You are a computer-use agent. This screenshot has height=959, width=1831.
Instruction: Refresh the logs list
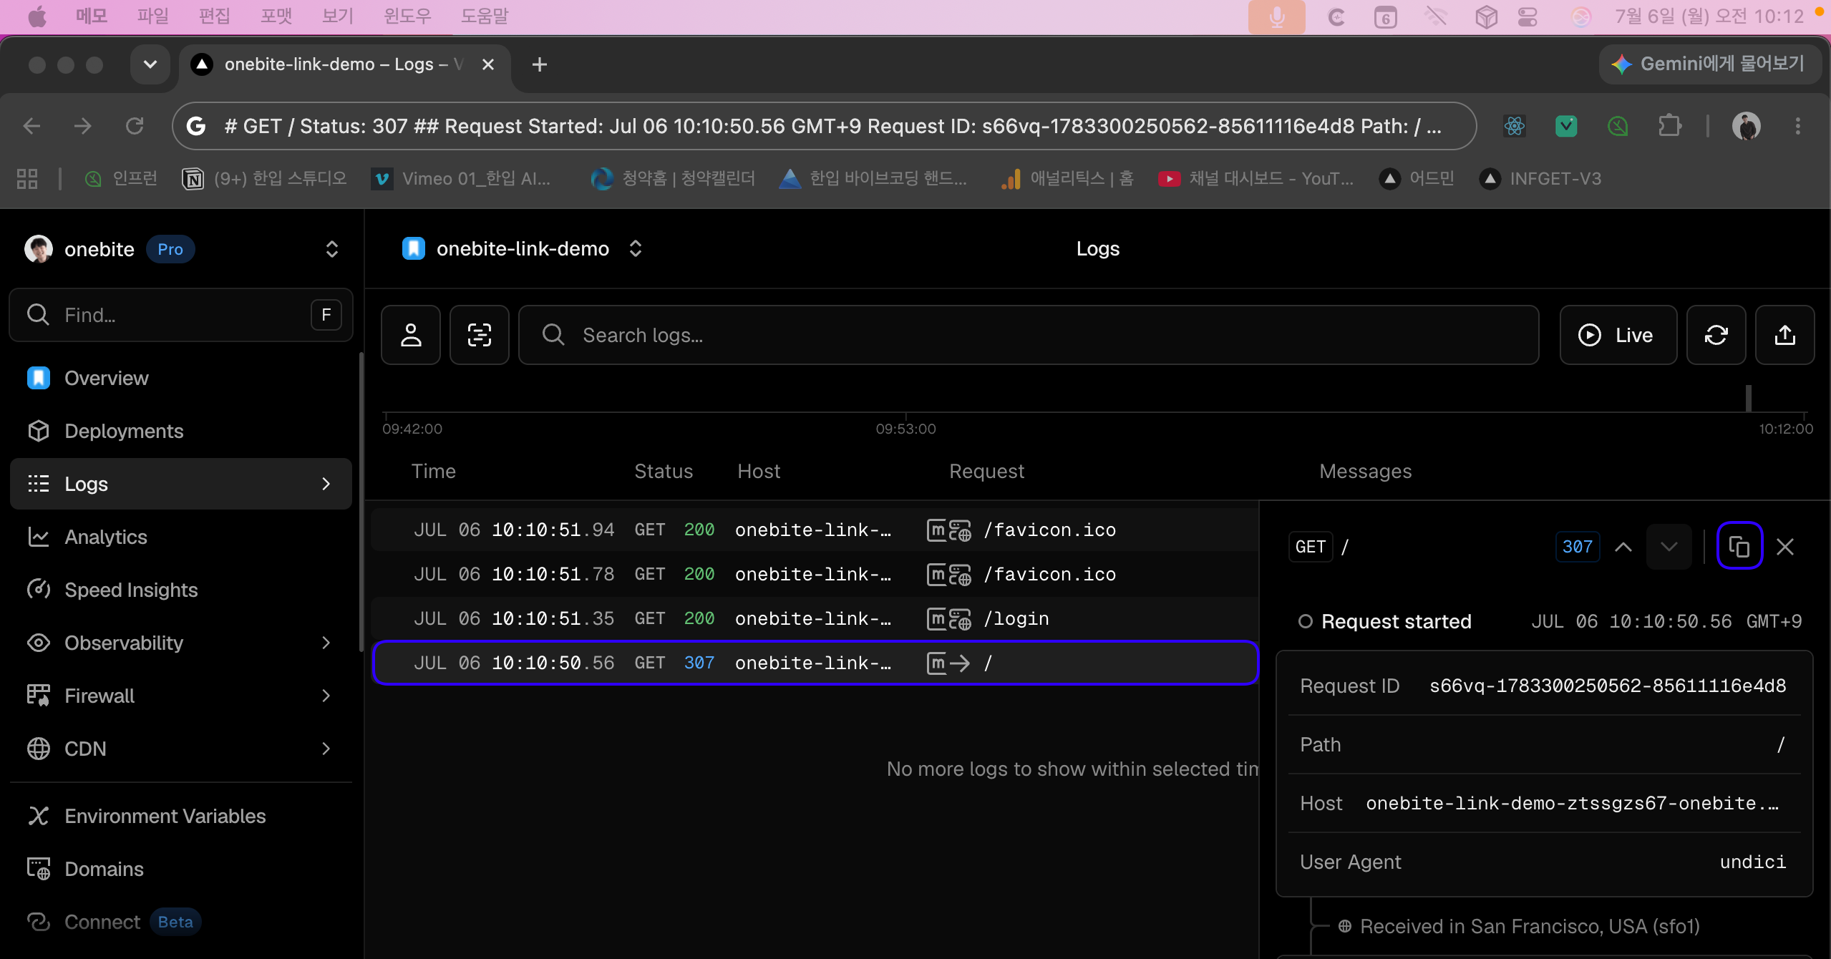click(1716, 335)
